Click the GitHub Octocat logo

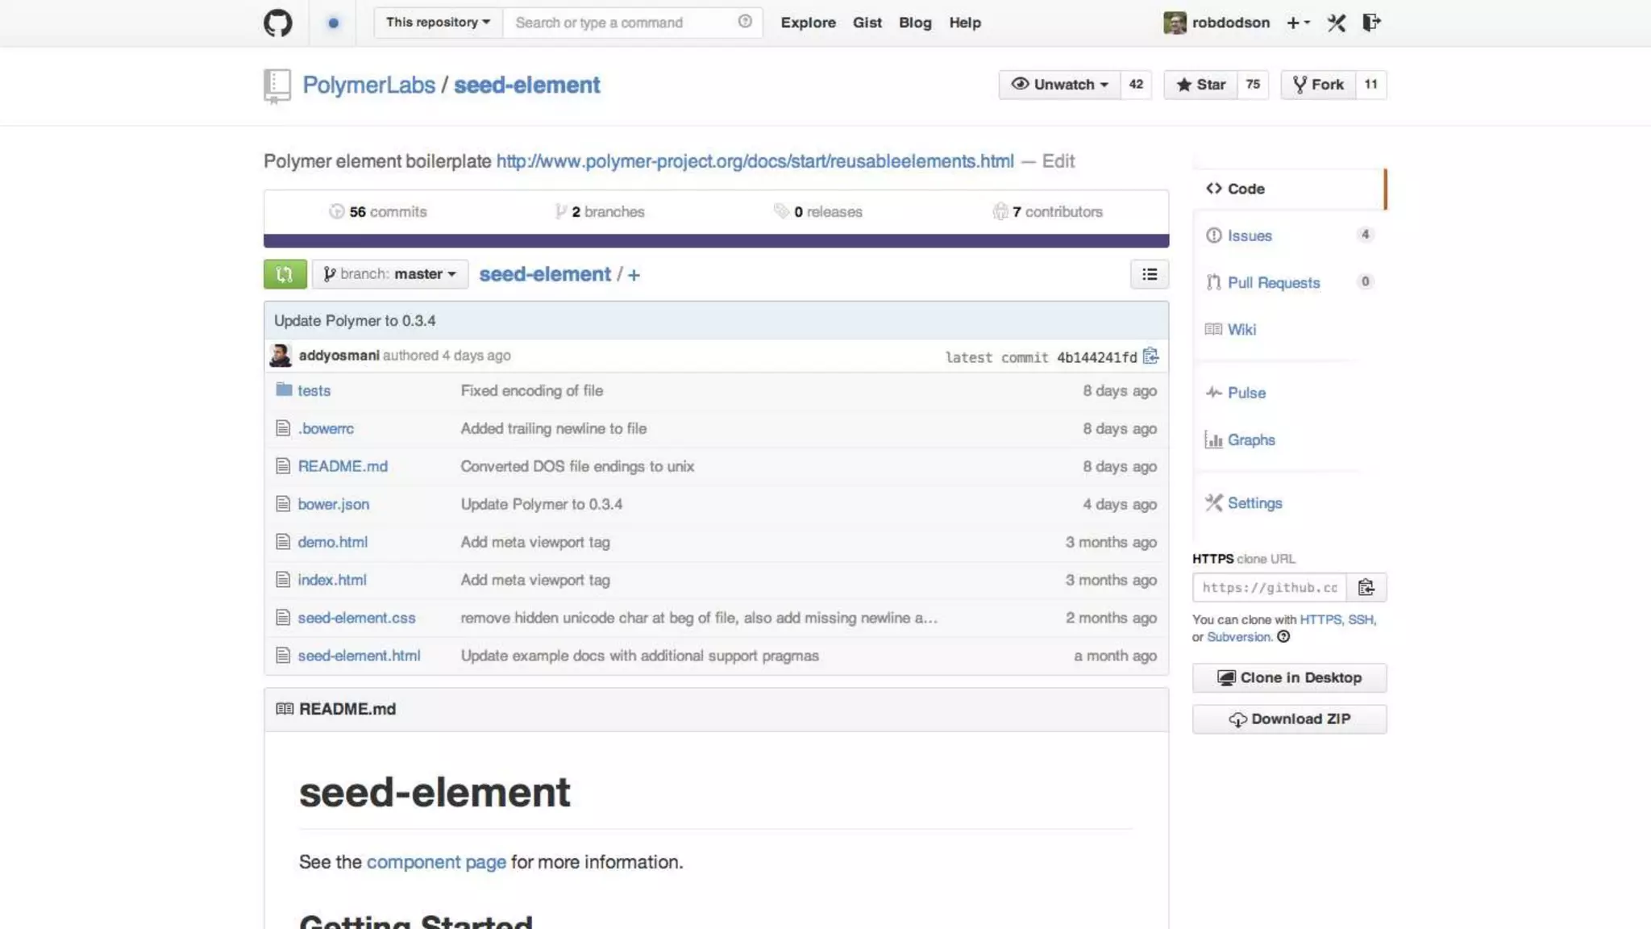pos(277,23)
